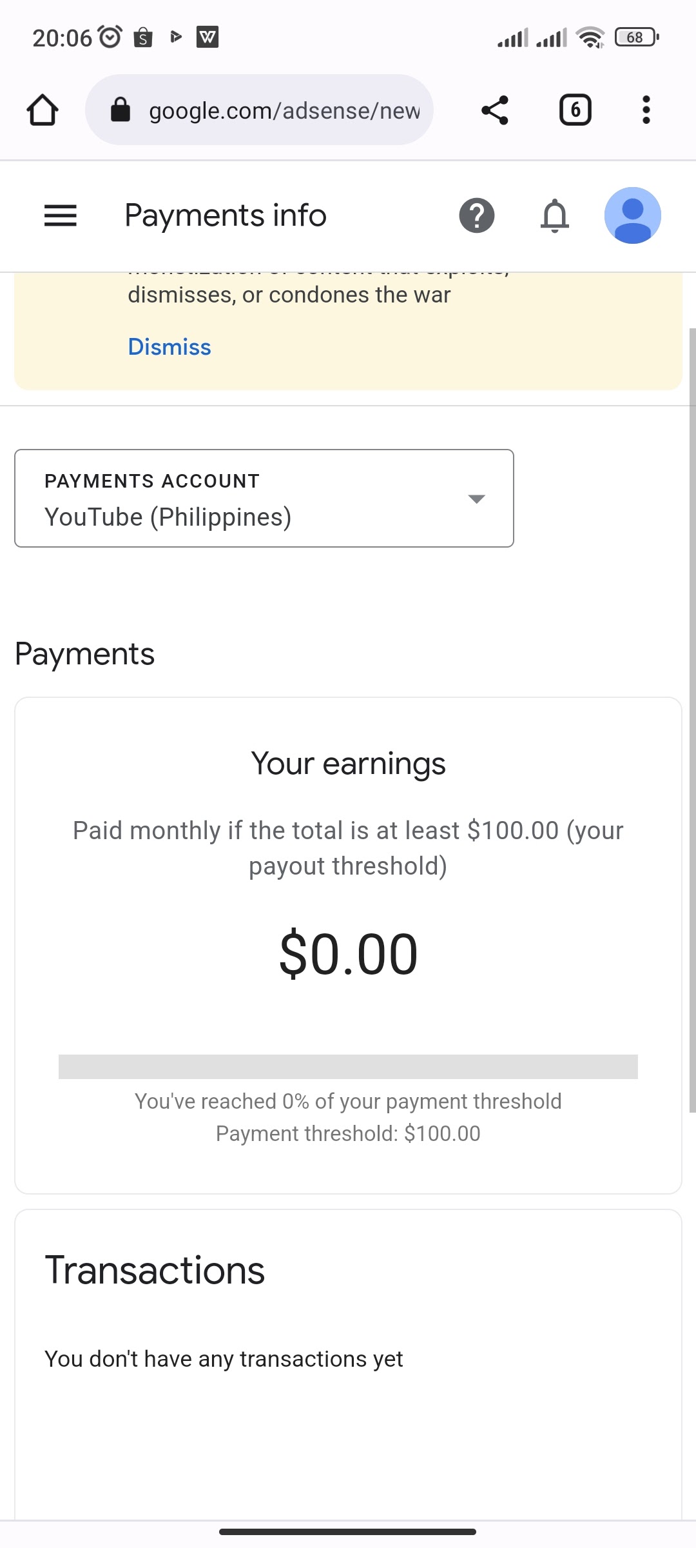Open the share icon in browser toolbar
This screenshot has width=696, height=1548.
coord(495,110)
